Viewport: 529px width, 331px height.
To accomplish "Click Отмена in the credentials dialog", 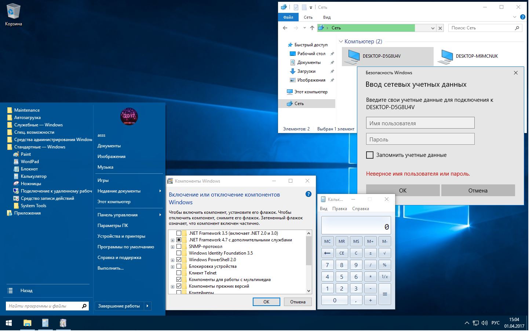I will coord(478,190).
